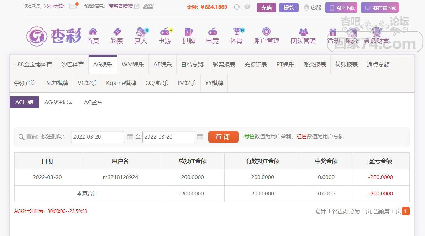The height and width of the screenshot is (236, 425).
Task: Open end date calendar picker
Action: click(200, 137)
